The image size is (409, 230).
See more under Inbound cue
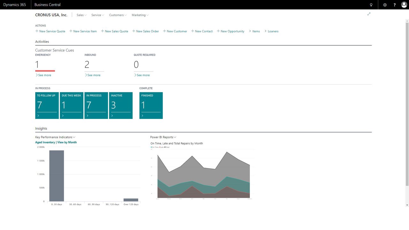coord(93,75)
